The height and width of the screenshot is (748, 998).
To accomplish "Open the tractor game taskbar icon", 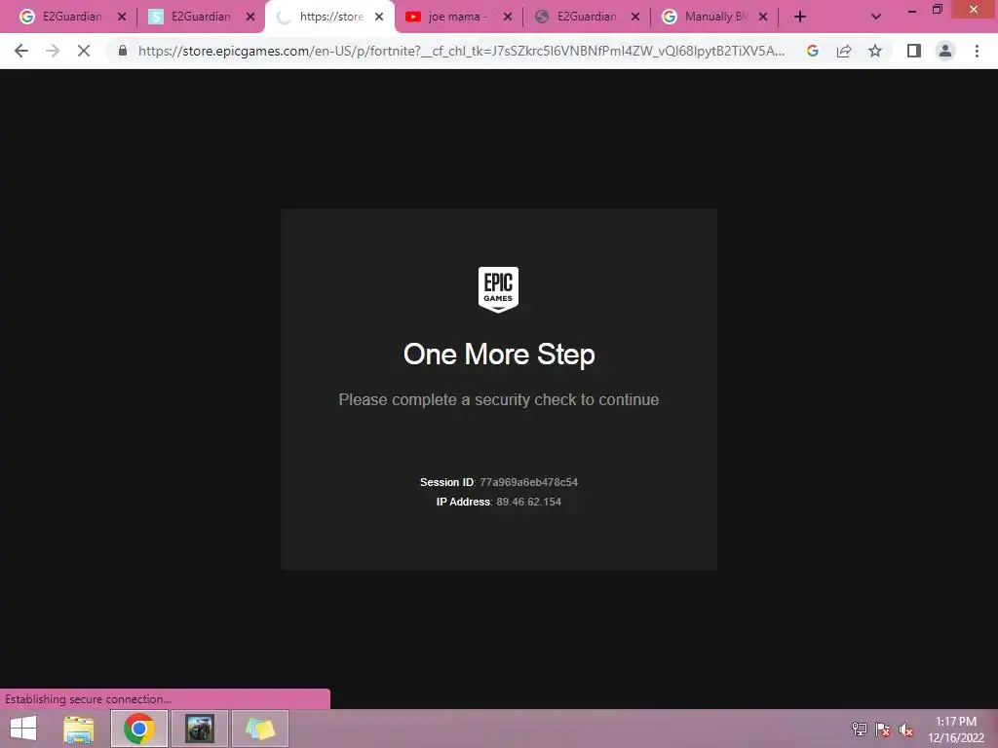I will click(x=200, y=729).
